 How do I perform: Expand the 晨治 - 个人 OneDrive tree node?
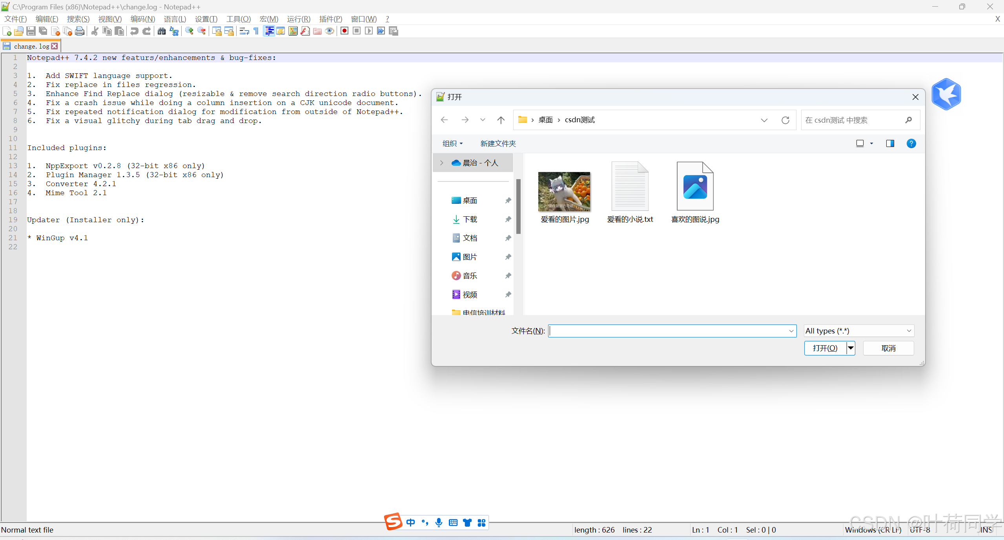pyautogui.click(x=442, y=163)
